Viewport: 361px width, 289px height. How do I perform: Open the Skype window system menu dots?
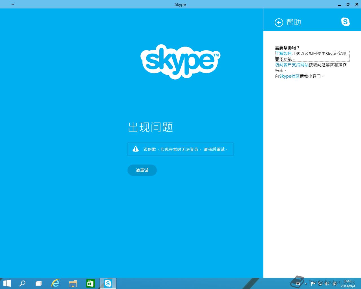pyautogui.click(x=13, y=4)
